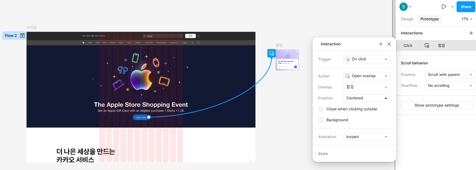
Task: Click blue overlay icon on 팝업 frame
Action: click(x=272, y=53)
